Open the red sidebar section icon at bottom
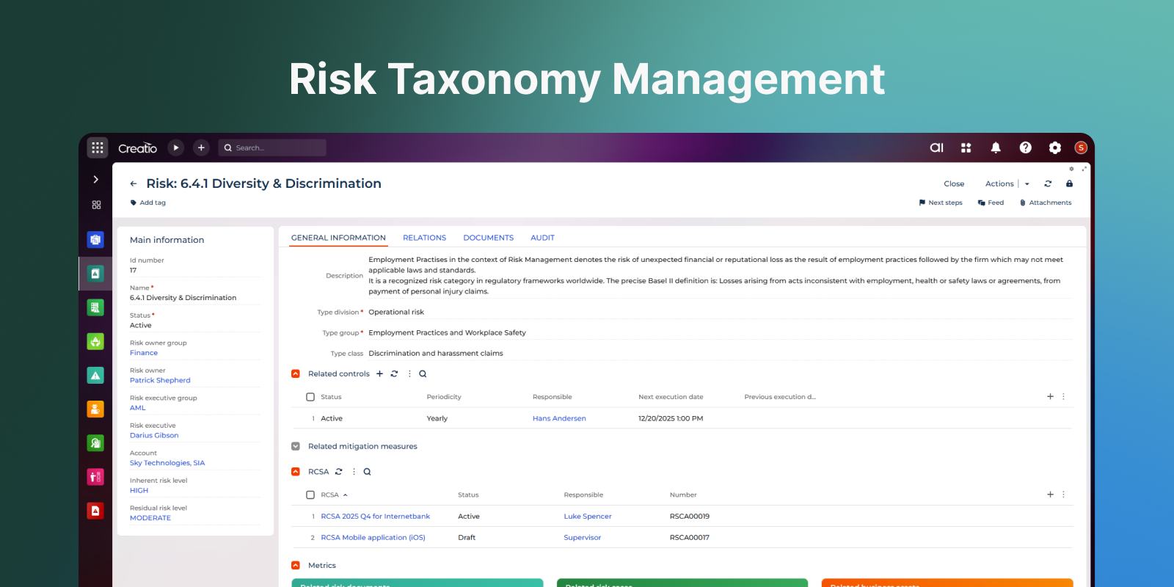 tap(95, 511)
